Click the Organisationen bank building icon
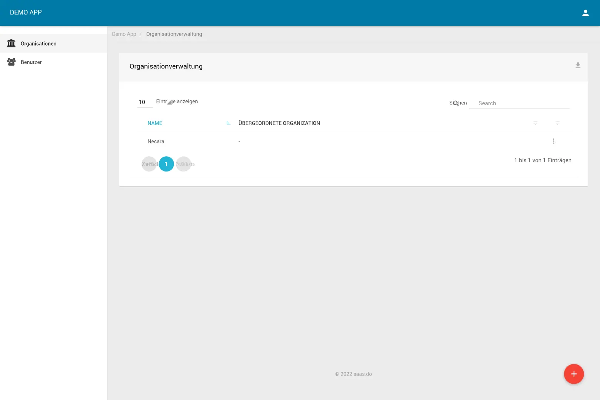This screenshot has width=600, height=400. [x=11, y=43]
